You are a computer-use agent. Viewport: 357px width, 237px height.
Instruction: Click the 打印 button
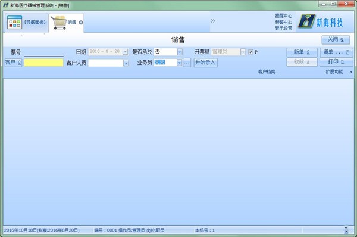(336, 62)
